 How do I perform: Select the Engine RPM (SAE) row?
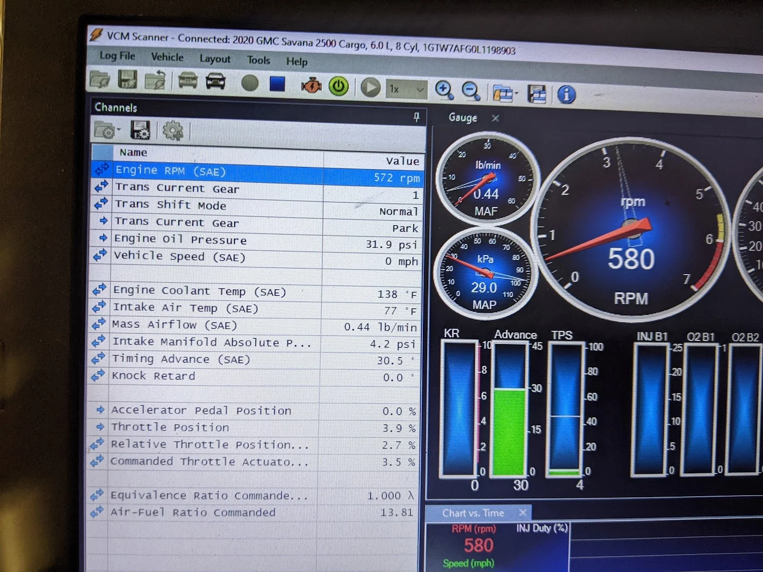257,173
